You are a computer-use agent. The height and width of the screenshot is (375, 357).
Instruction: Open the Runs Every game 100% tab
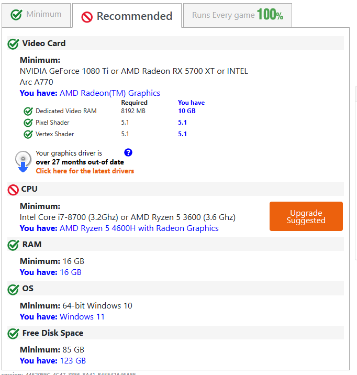click(237, 15)
